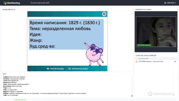Click the Instagram icon on slide footer
The image size is (179, 101).
coord(70,68)
